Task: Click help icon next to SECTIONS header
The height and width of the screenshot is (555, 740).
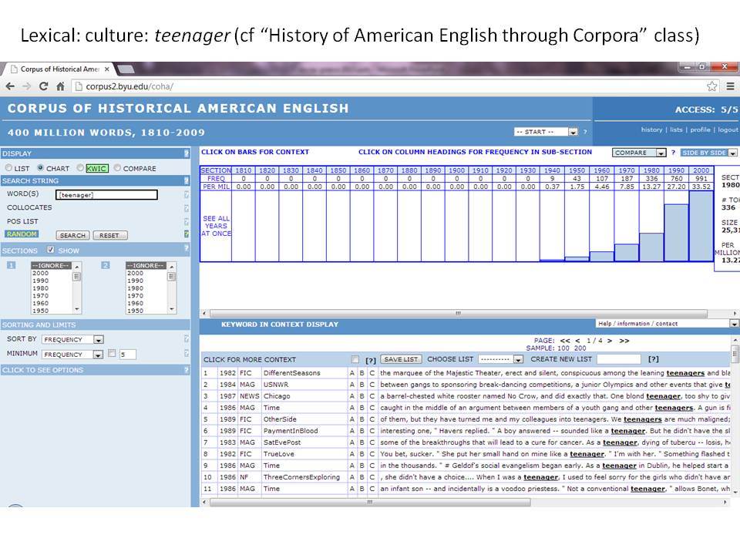Action: point(187,248)
